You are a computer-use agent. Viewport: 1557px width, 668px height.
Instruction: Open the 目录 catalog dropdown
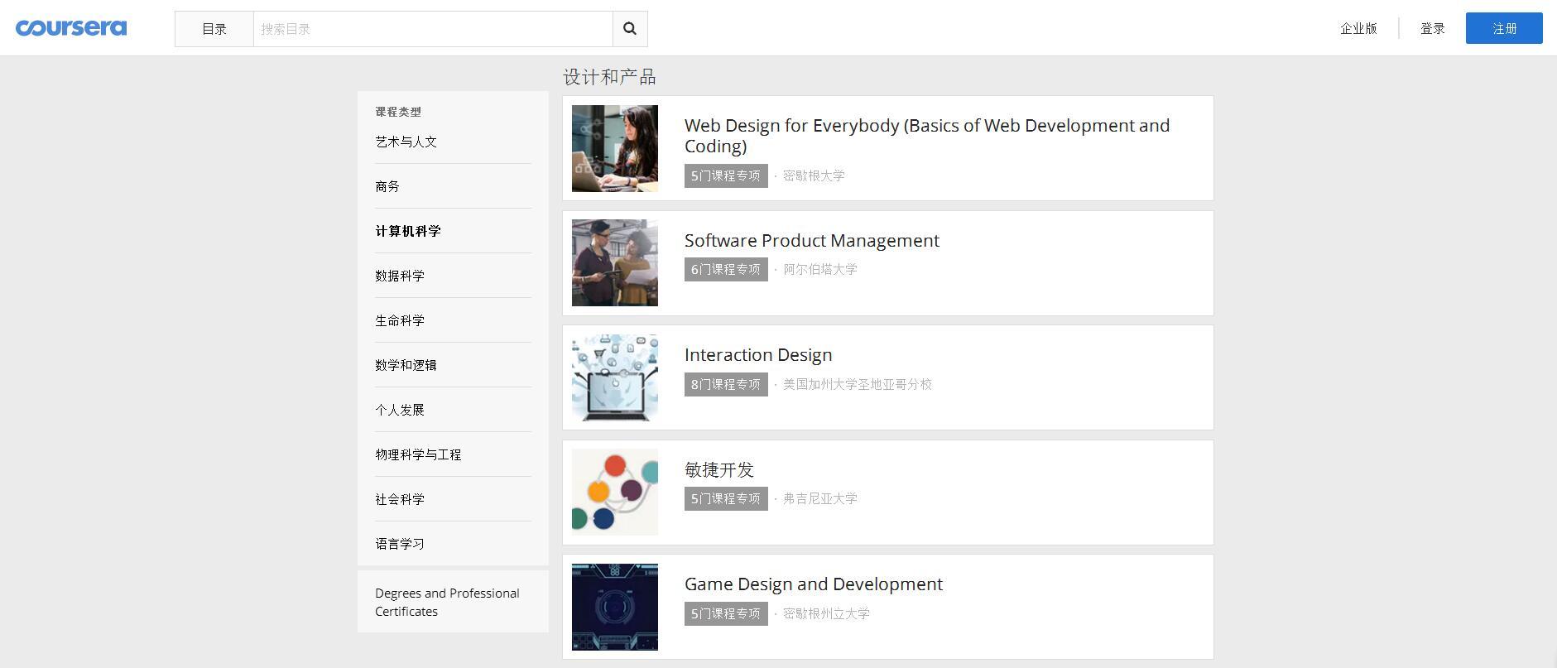(214, 29)
